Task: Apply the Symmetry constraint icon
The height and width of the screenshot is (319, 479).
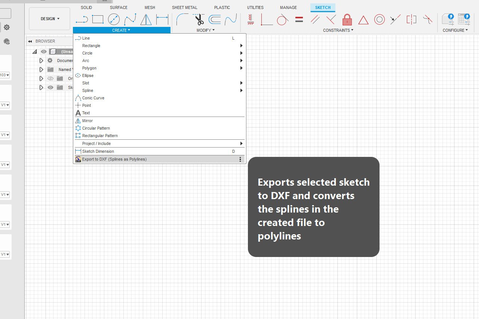Action: pyautogui.click(x=411, y=19)
